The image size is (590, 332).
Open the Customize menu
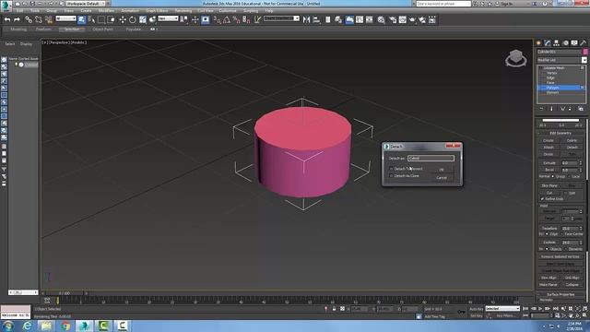228,10
